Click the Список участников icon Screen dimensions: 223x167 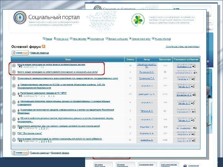[x=130, y=38]
